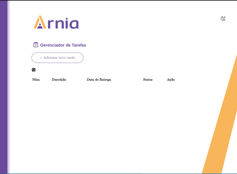Select the Gerenciador de Tarefas heading
Viewport: 237px width, 174px height.
pos(63,45)
